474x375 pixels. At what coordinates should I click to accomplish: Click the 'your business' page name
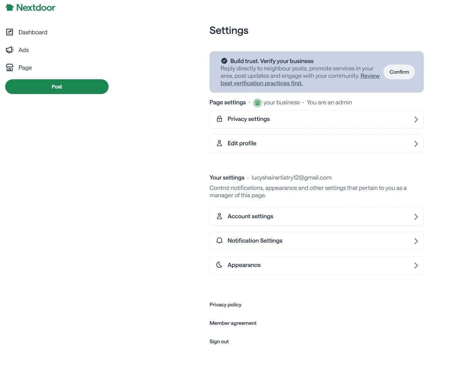pos(282,103)
